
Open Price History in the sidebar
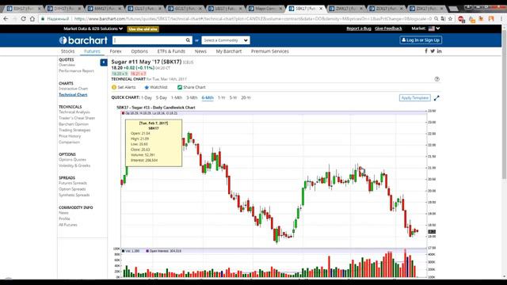[x=70, y=136]
